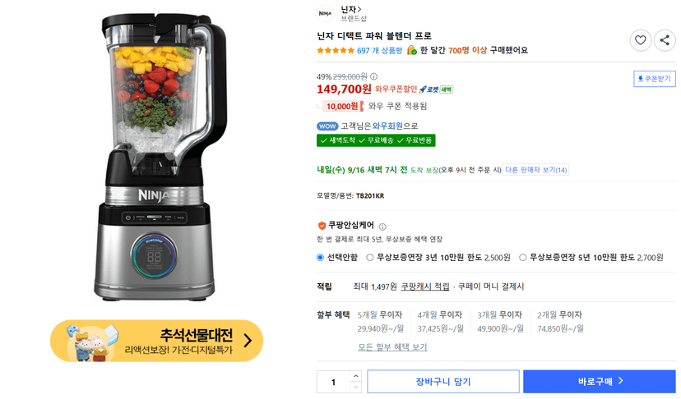Image resolution: width=681 pixels, height=399 pixels.
Task: Click the info icon next to original price
Action: coord(373,77)
